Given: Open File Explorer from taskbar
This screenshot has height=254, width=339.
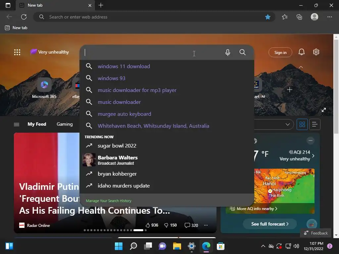Looking at the screenshot, I should [177, 246].
